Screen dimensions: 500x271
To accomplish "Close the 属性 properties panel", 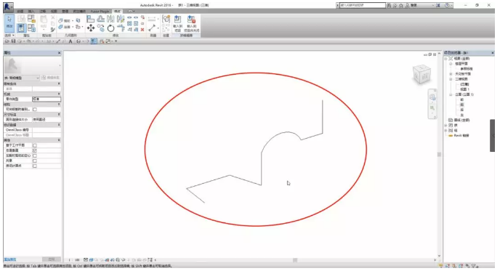I will tap(59, 52).
